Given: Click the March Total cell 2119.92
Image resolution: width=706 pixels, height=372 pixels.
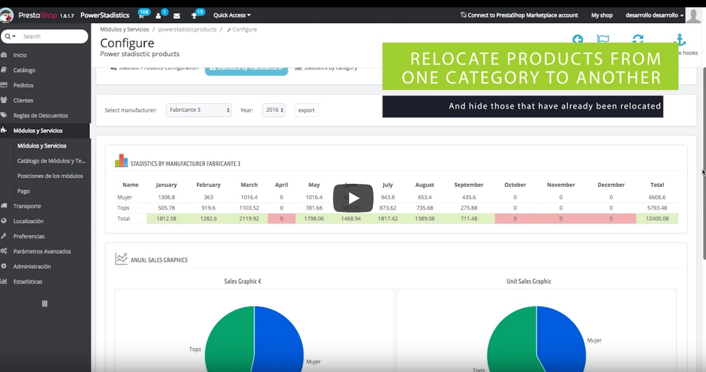Looking at the screenshot, I should click(x=249, y=218).
